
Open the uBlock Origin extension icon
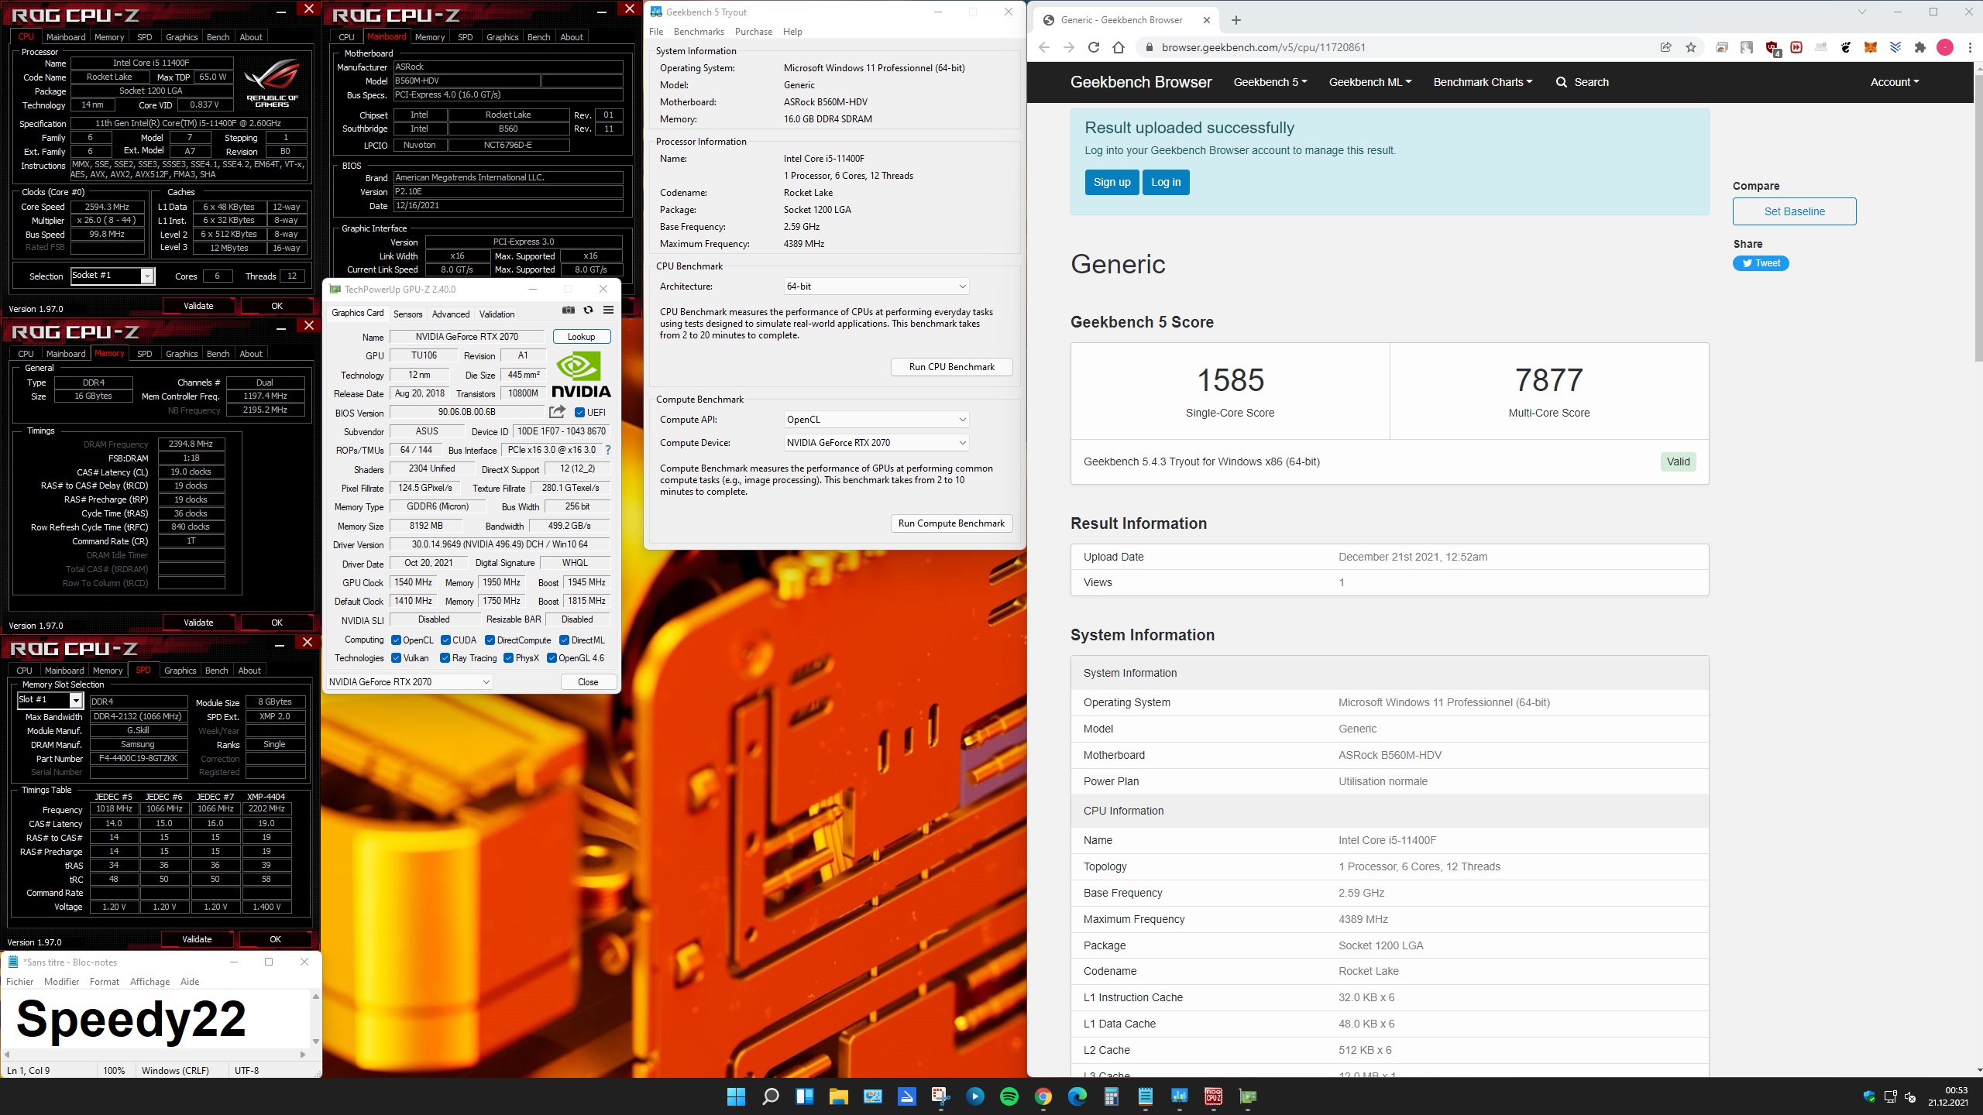click(x=1772, y=48)
